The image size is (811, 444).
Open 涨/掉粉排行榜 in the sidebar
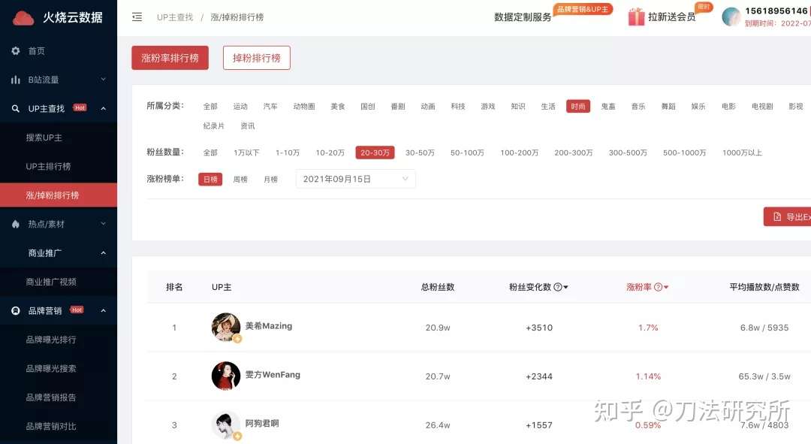[x=59, y=195]
